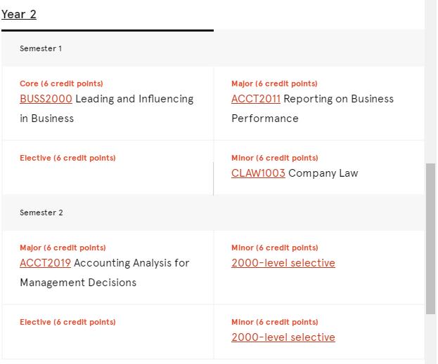Click Elective cell in Semester 2

(x=108, y=332)
